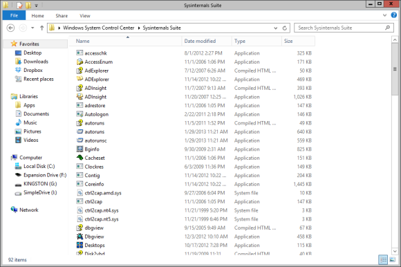Sort files by Type column header
The height and width of the screenshot is (267, 401).
tap(257, 41)
